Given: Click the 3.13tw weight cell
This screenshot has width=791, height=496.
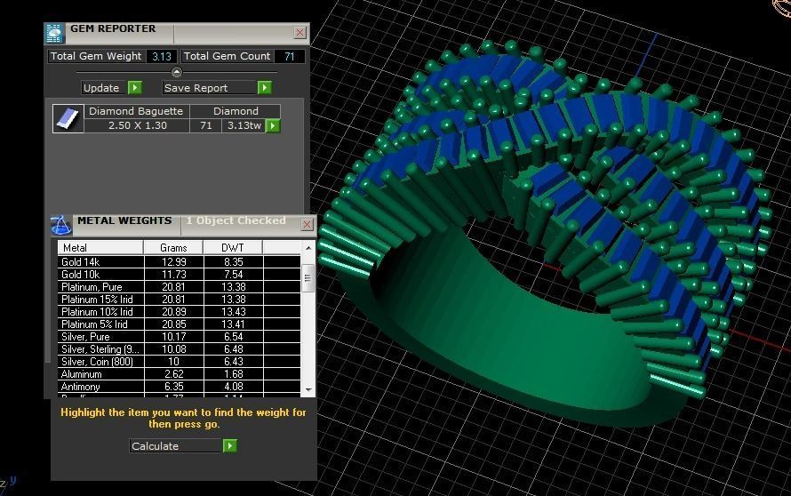Looking at the screenshot, I should coord(244,125).
